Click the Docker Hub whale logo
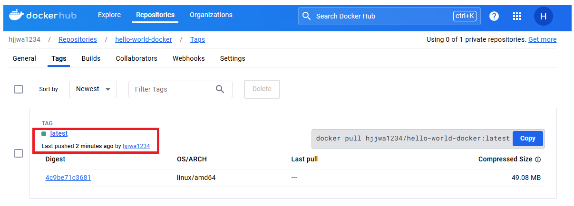 [x=15, y=16]
